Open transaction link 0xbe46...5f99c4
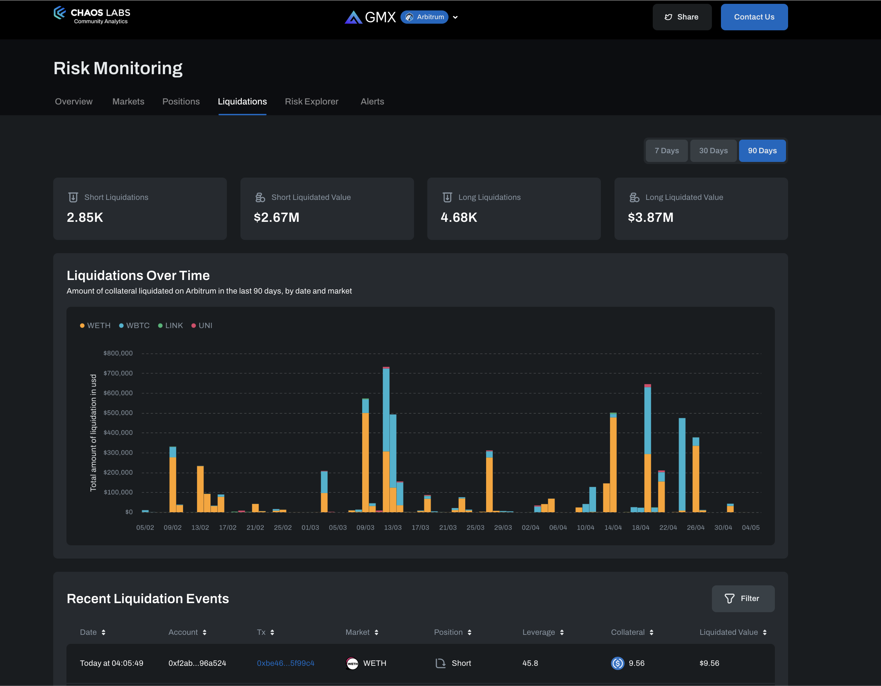The height and width of the screenshot is (686, 881). (285, 663)
